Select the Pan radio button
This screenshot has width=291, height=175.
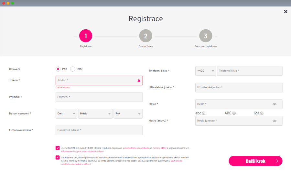click(x=58, y=69)
